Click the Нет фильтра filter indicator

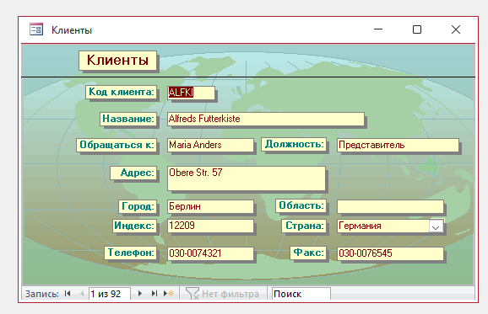223,294
